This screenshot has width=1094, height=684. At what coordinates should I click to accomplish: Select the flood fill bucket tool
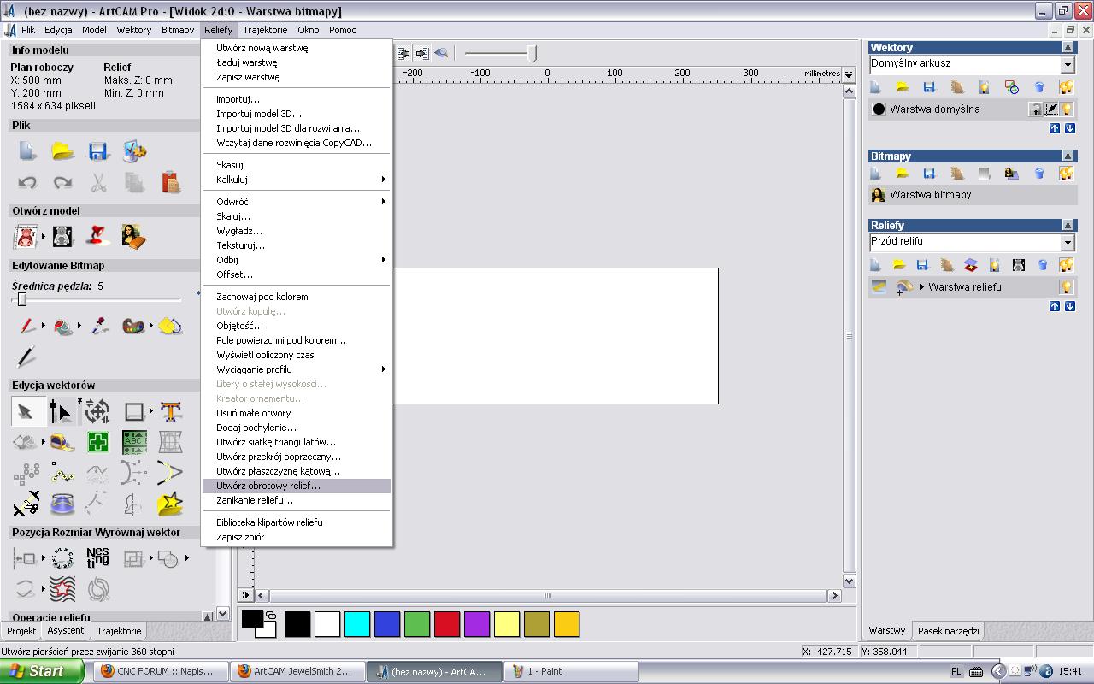(62, 326)
